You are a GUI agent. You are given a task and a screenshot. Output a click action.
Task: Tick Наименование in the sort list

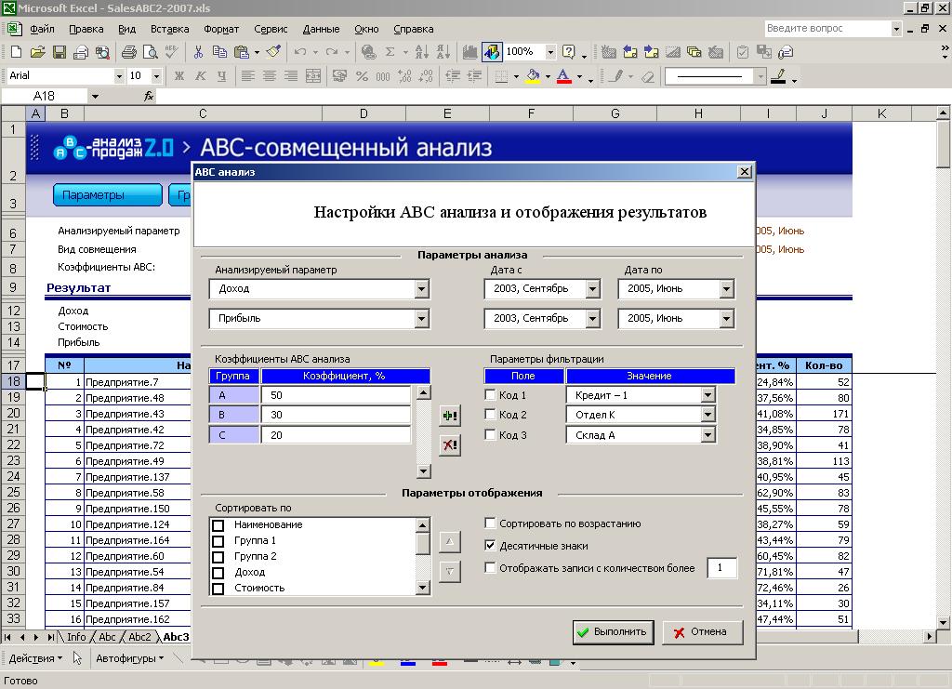(x=218, y=525)
